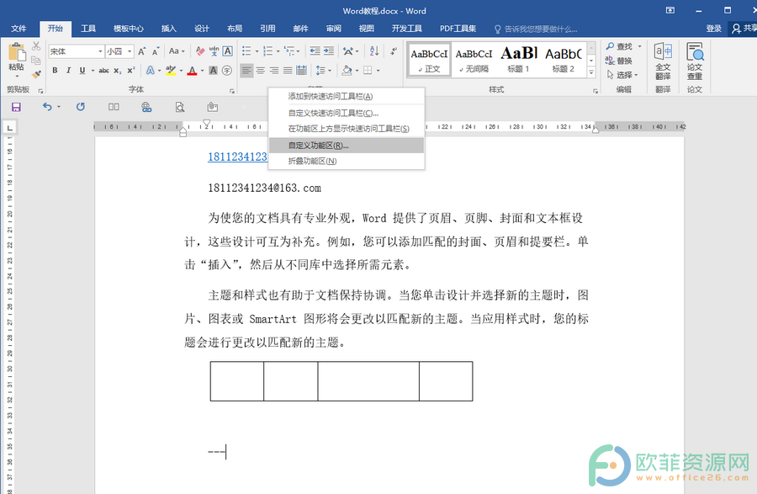Toggle strikethrough abc formatting
The image size is (757, 494).
[103, 71]
